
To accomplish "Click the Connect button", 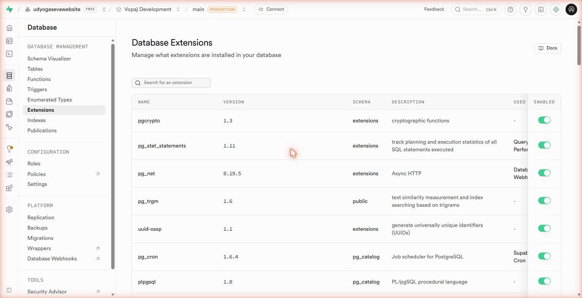I will 271,10.
